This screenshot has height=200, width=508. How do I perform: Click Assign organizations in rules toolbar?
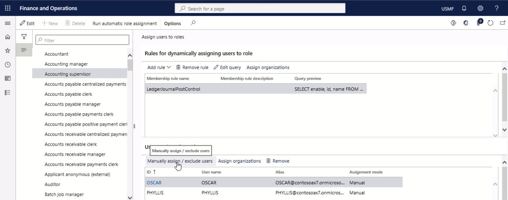(x=268, y=67)
